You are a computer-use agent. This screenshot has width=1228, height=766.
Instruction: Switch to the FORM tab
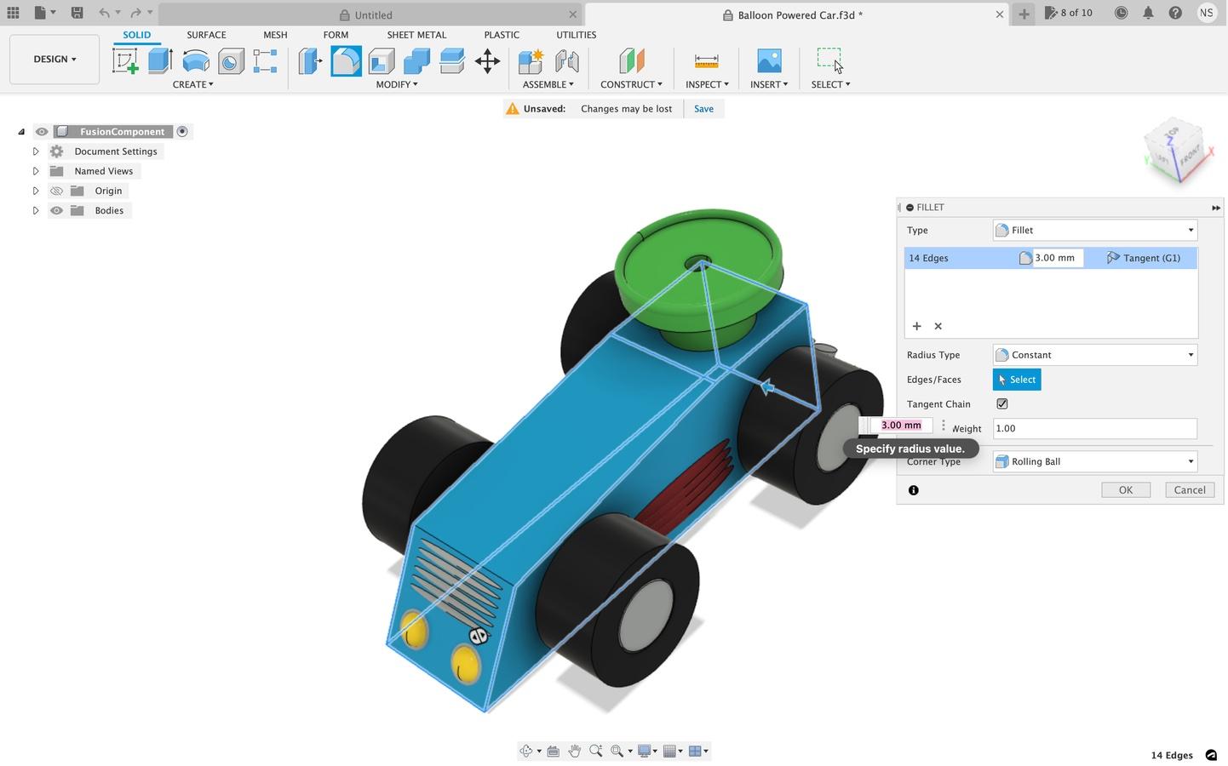tap(336, 35)
